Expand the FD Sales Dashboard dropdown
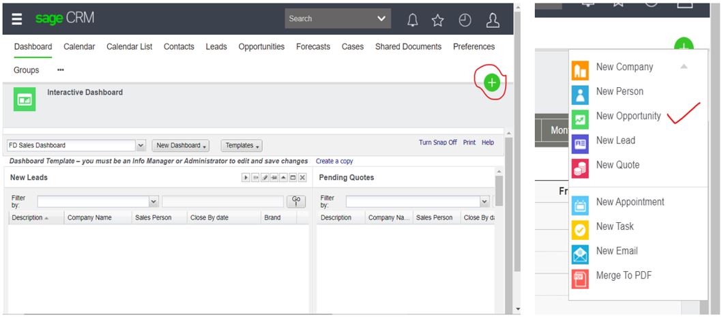726x317 pixels. tap(141, 145)
